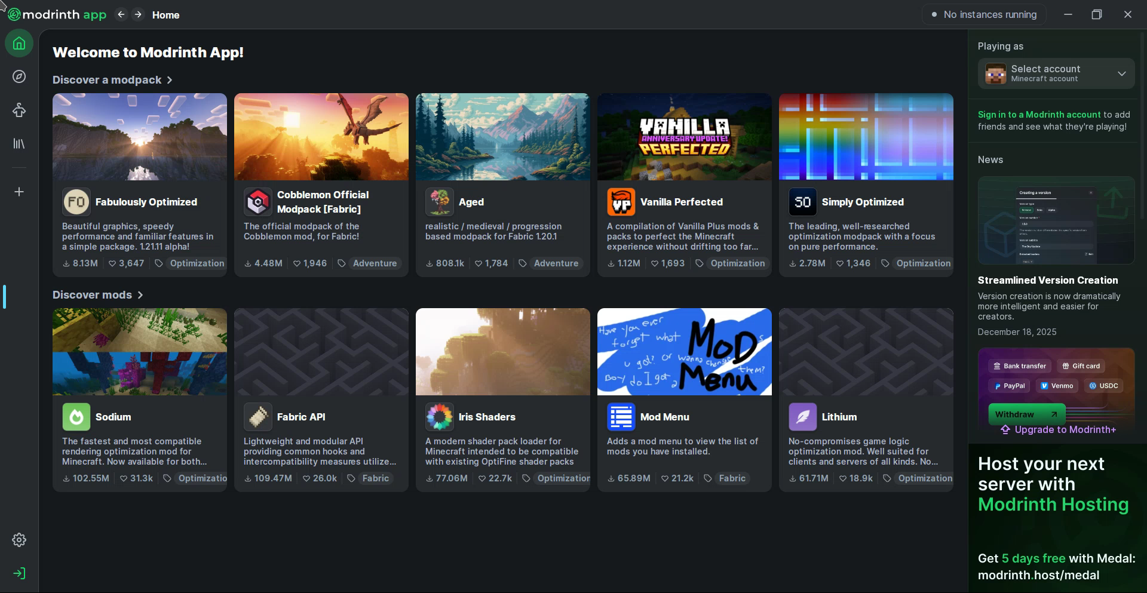
Task: Click Sign in to a Modrinth account link
Action: click(x=1039, y=115)
